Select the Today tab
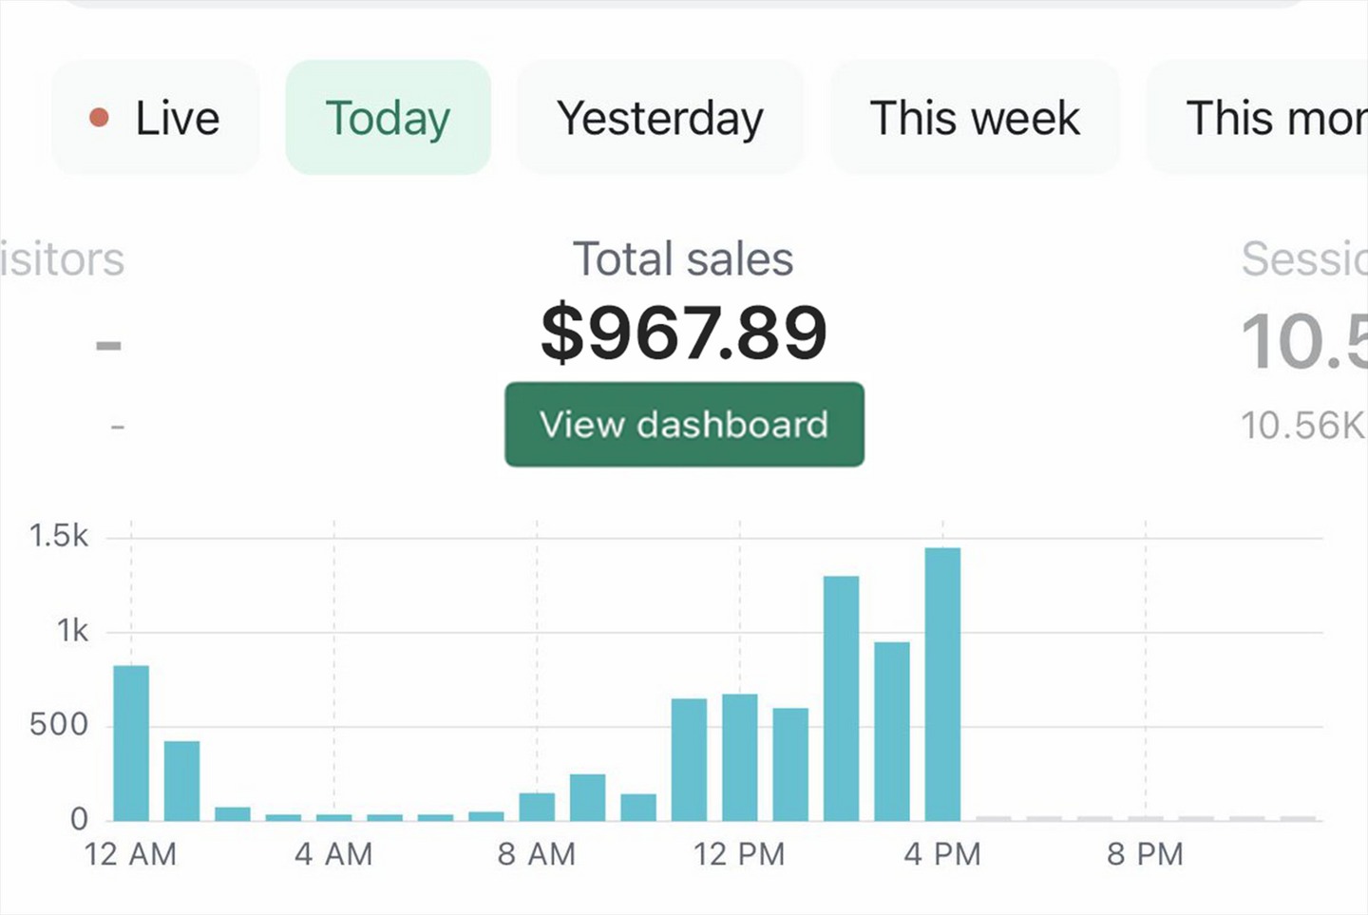This screenshot has height=915, width=1368. tap(388, 118)
